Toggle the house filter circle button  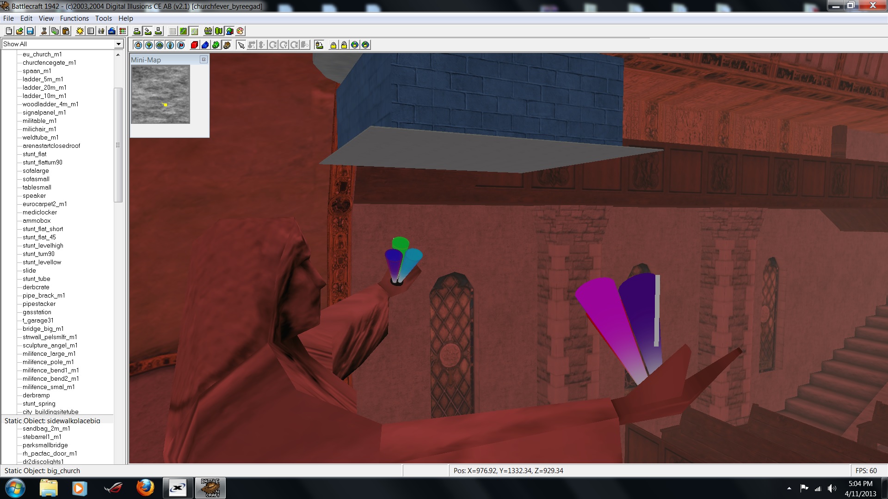point(138,45)
